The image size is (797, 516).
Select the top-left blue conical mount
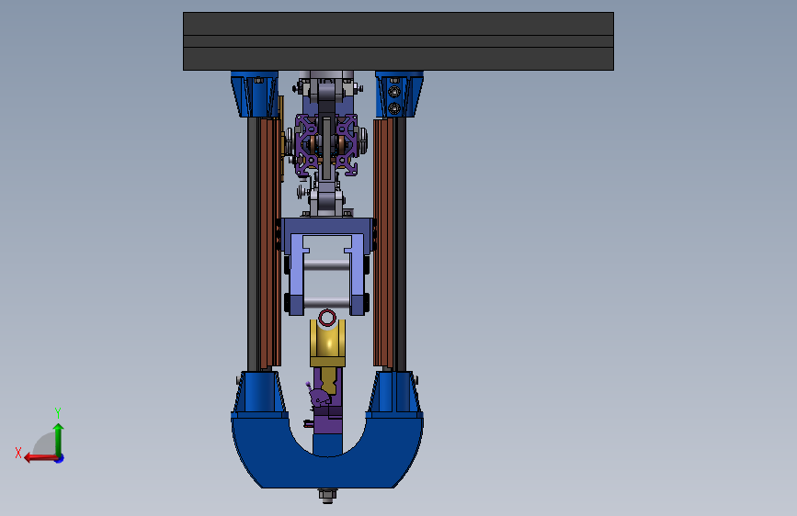(254, 95)
